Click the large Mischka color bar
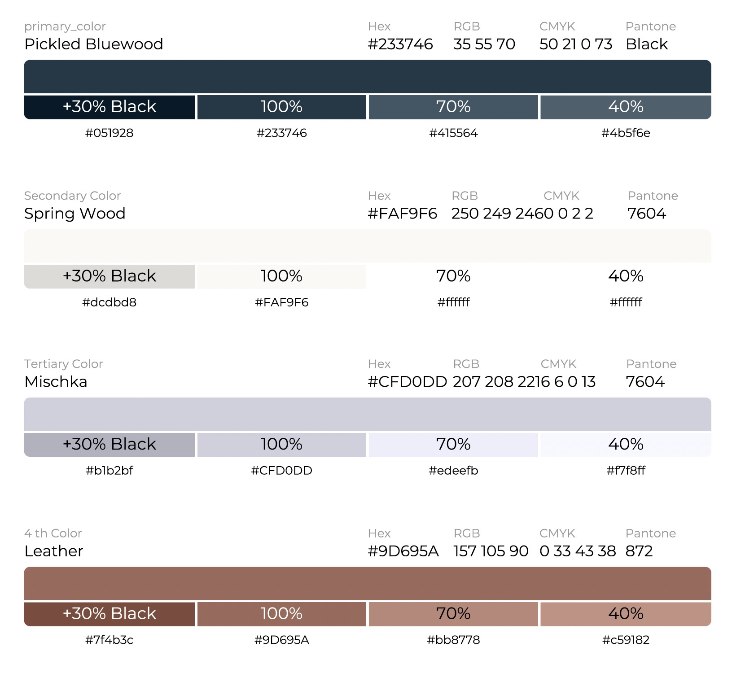This screenshot has width=745, height=673. click(368, 414)
